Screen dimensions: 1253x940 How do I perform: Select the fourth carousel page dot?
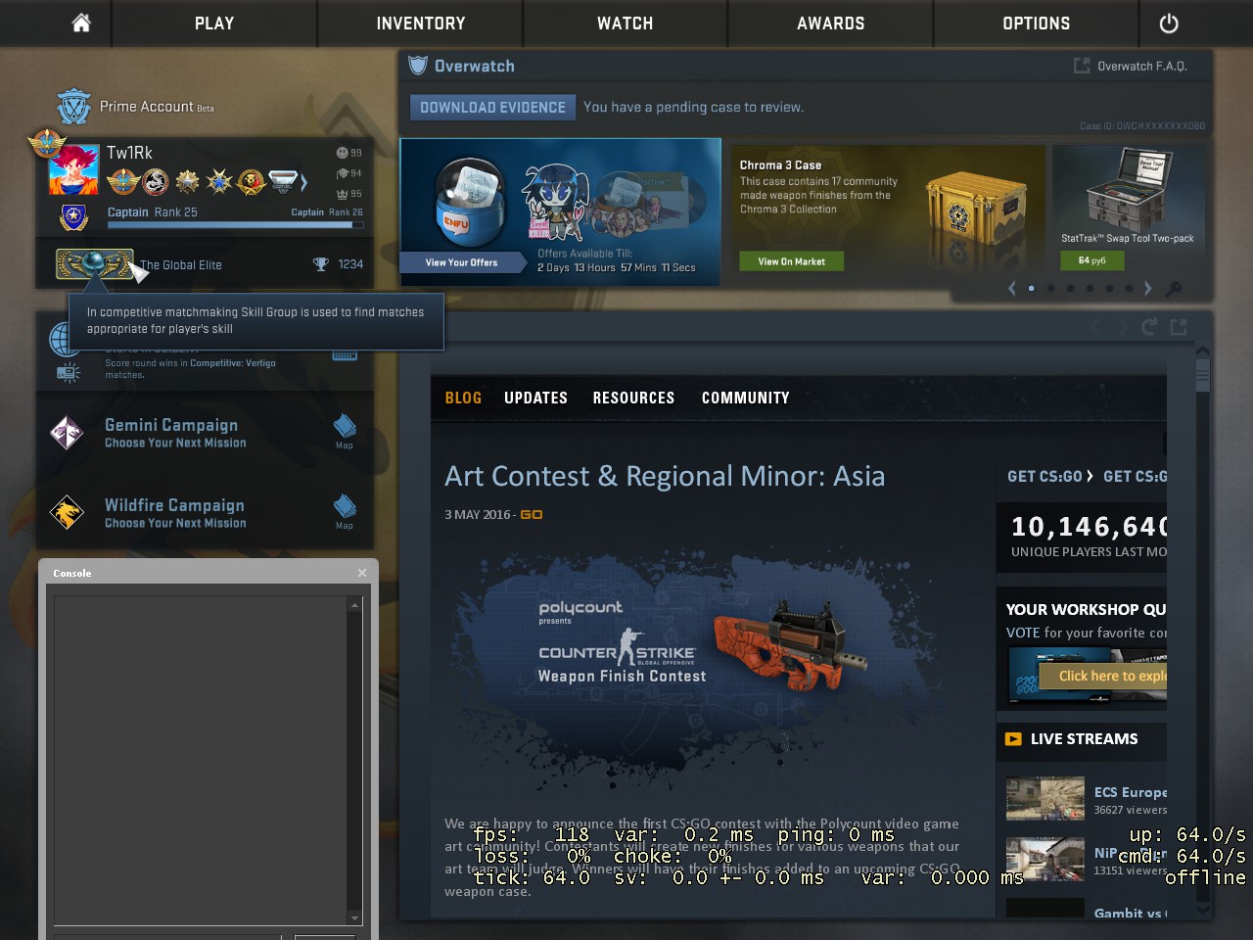[1090, 288]
